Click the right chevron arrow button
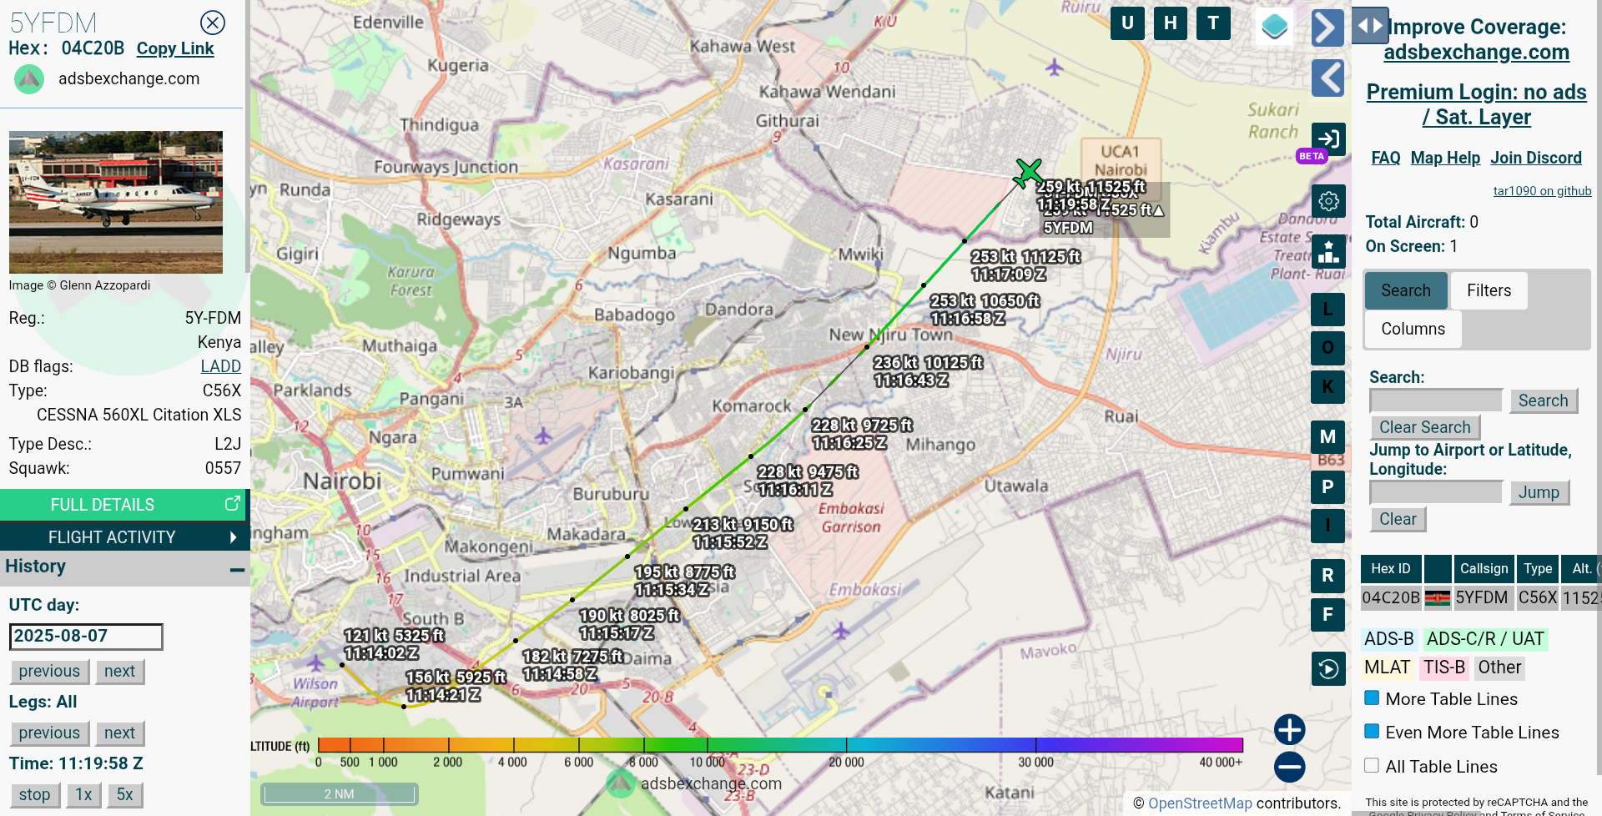 coord(1327,28)
